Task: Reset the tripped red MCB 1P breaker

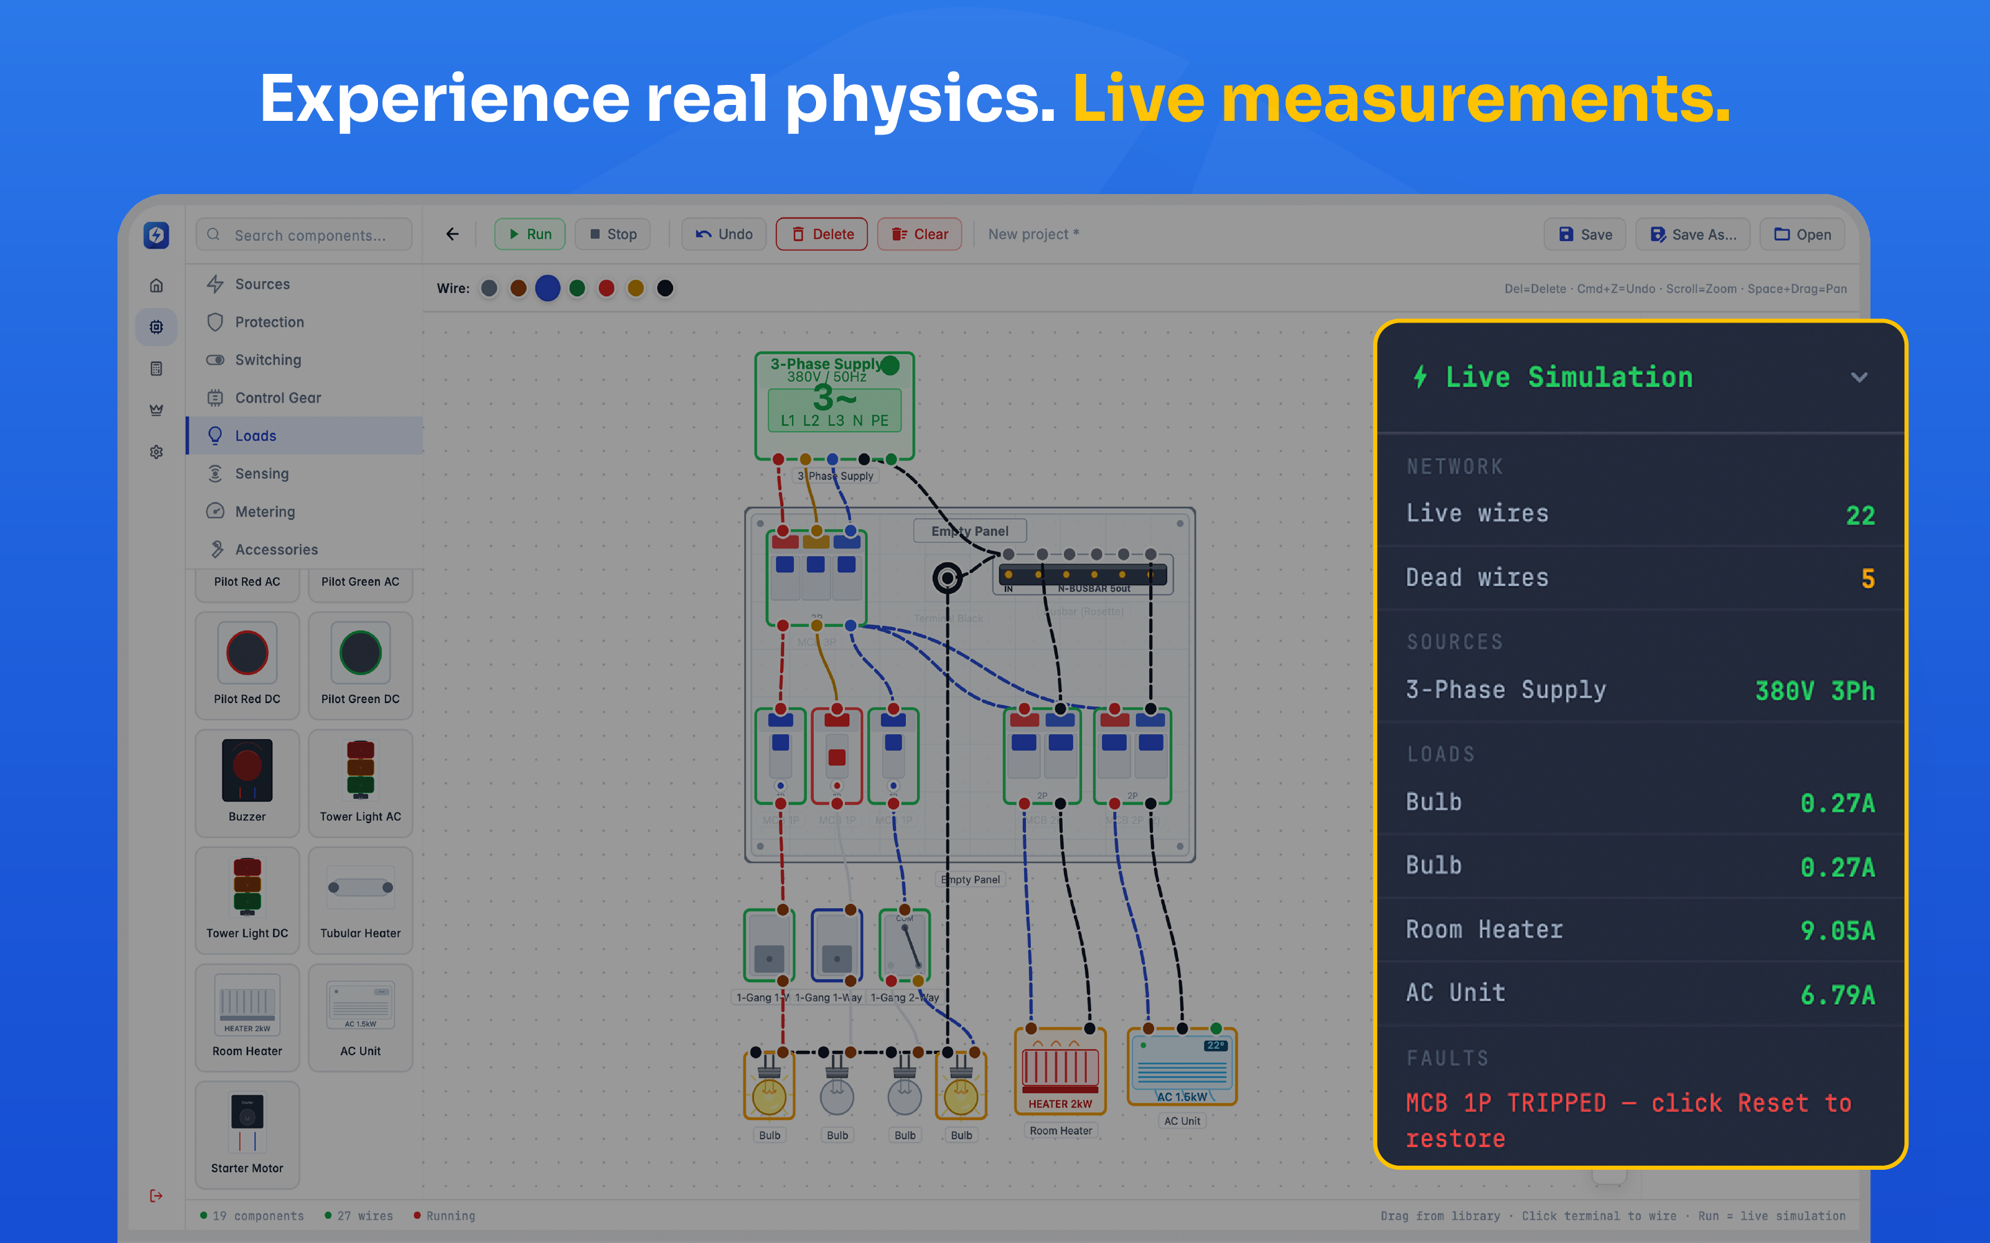Action: point(836,756)
